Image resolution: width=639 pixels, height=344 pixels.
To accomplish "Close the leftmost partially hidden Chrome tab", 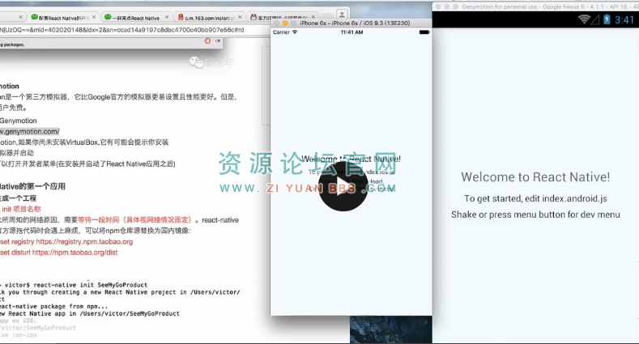I will [x=20, y=17].
